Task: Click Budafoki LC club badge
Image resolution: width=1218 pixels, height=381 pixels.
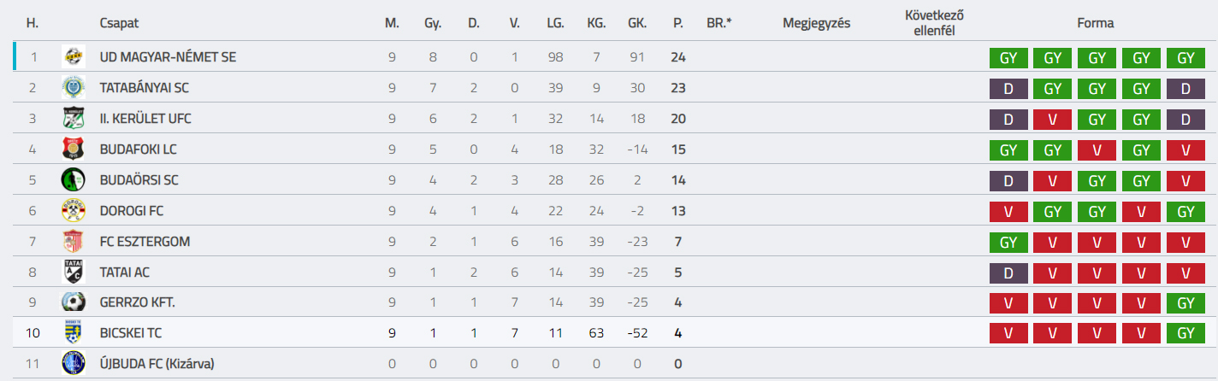Action: click(x=74, y=149)
